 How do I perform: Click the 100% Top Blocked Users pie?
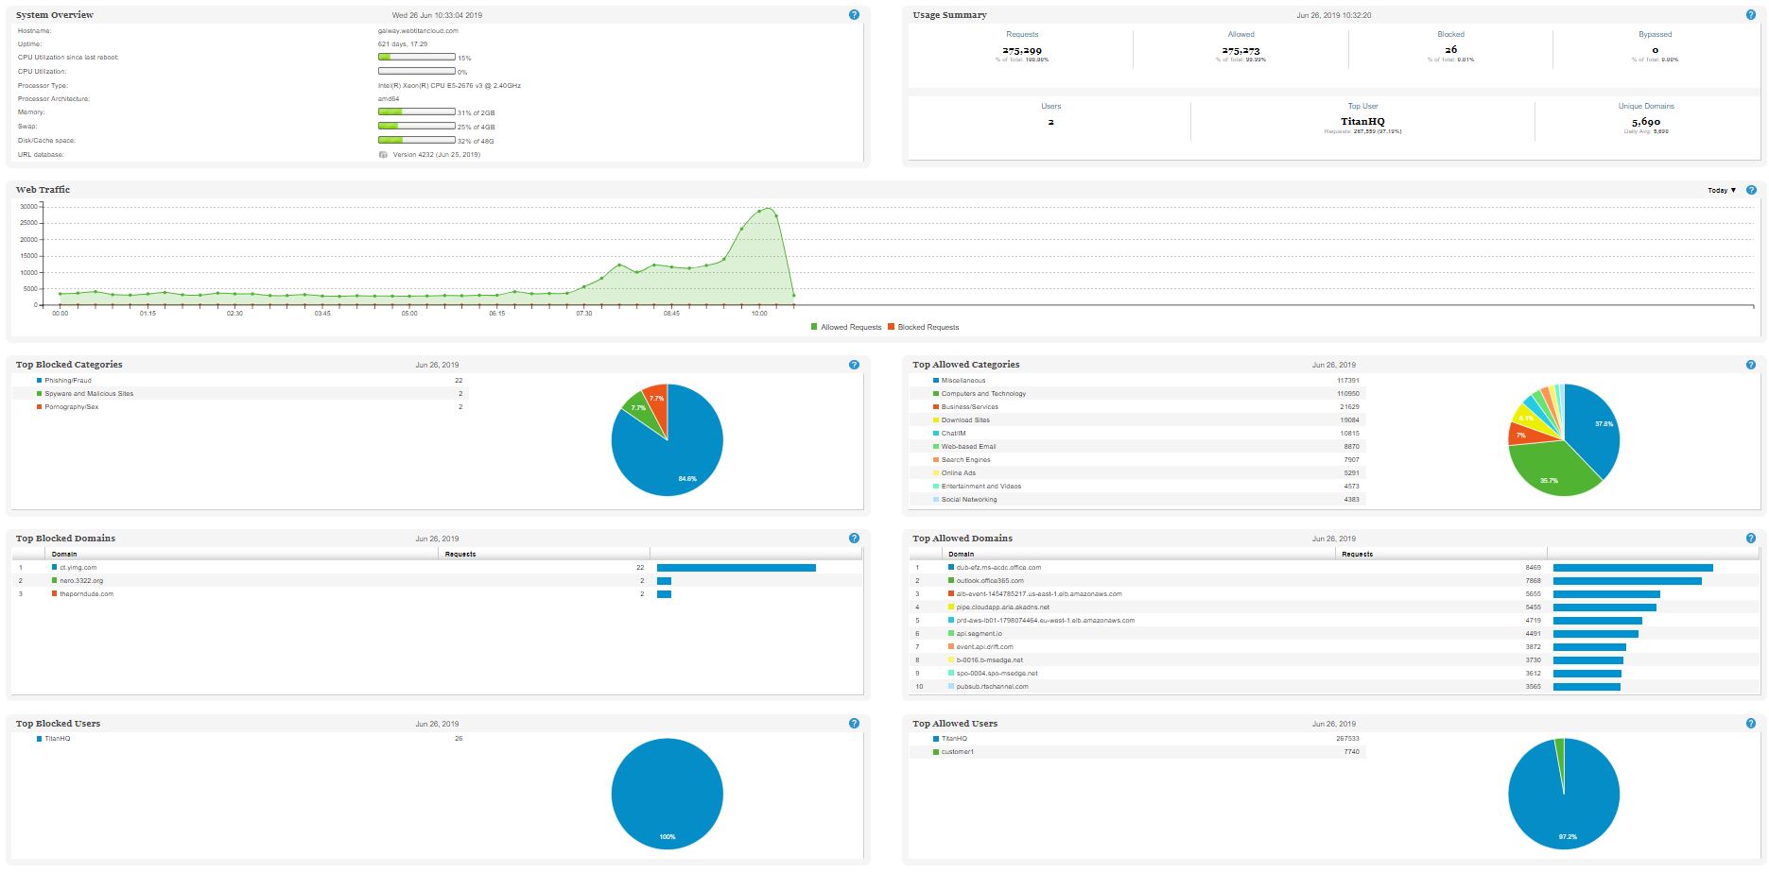tap(668, 794)
